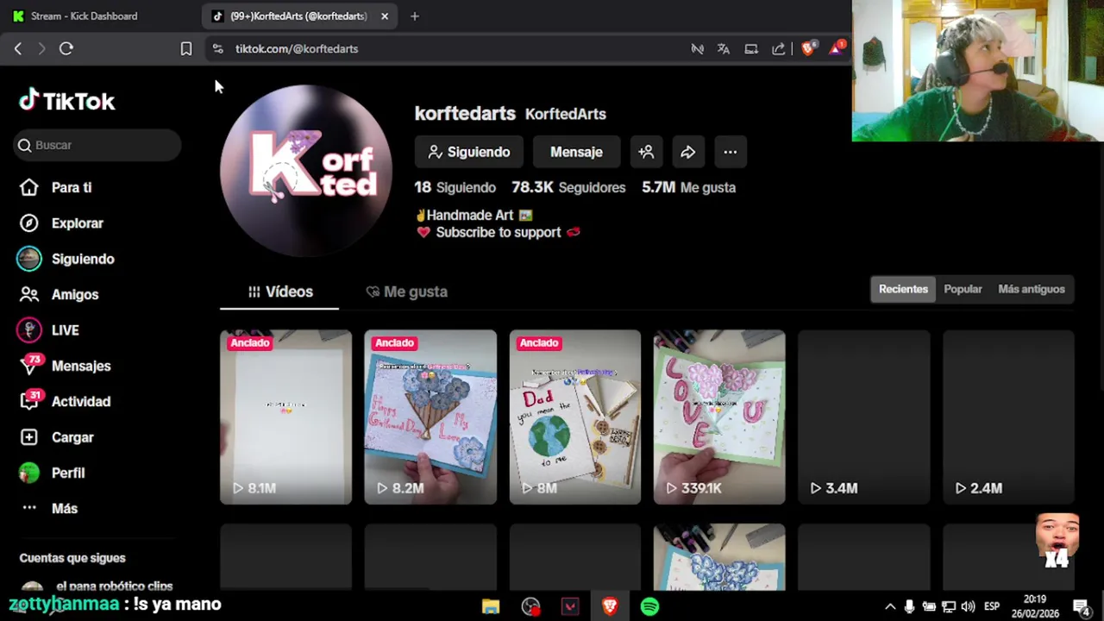The height and width of the screenshot is (621, 1104).
Task: Click the add-friend person icon button
Action: click(646, 152)
